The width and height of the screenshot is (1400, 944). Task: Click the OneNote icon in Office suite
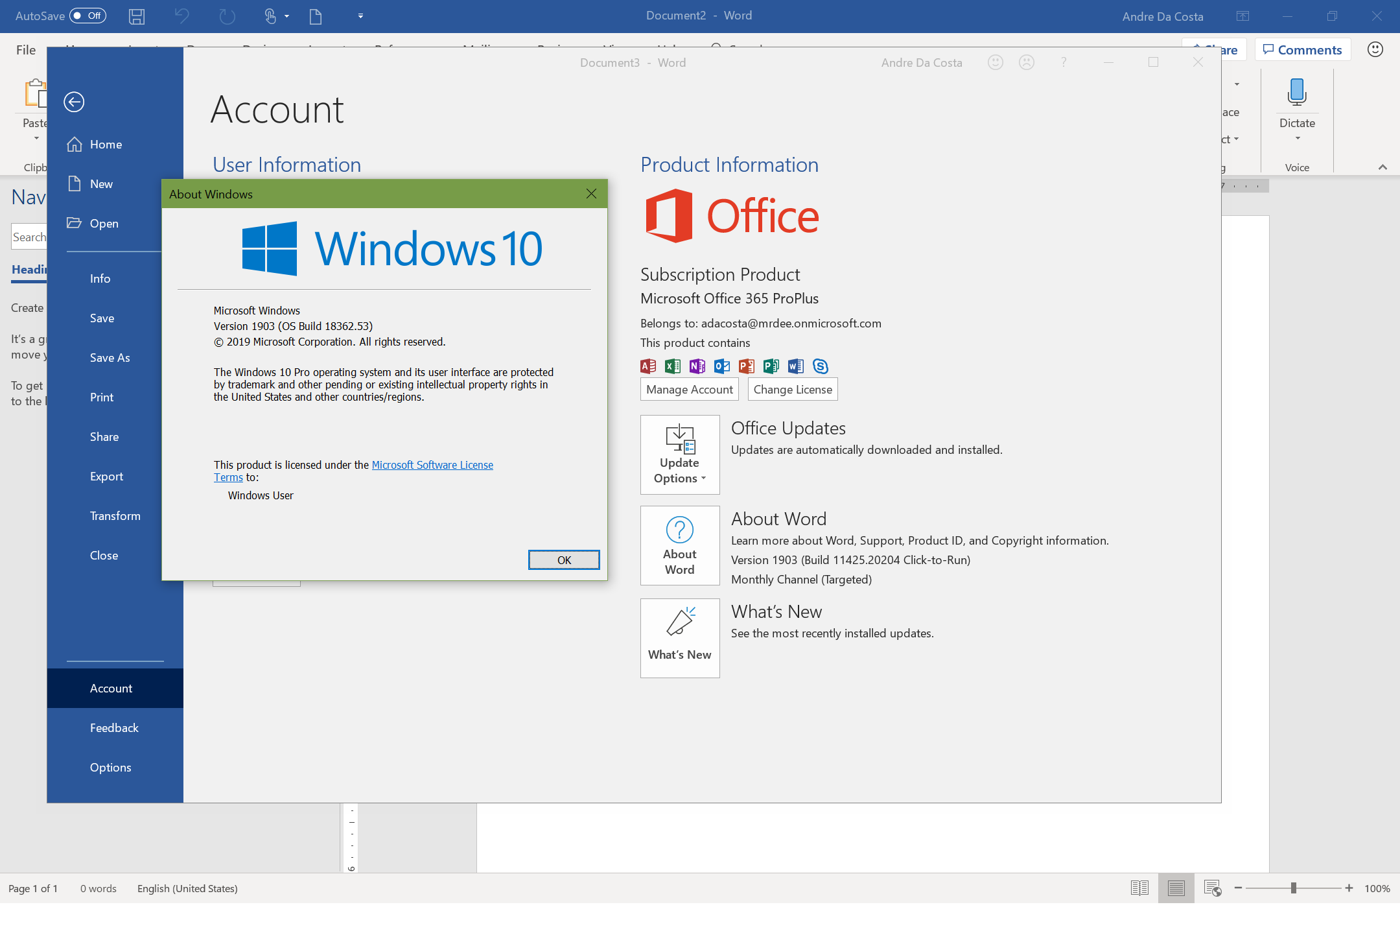[x=696, y=366]
